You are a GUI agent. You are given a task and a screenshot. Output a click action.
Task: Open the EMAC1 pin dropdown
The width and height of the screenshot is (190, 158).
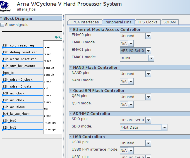[x=135, y=51]
